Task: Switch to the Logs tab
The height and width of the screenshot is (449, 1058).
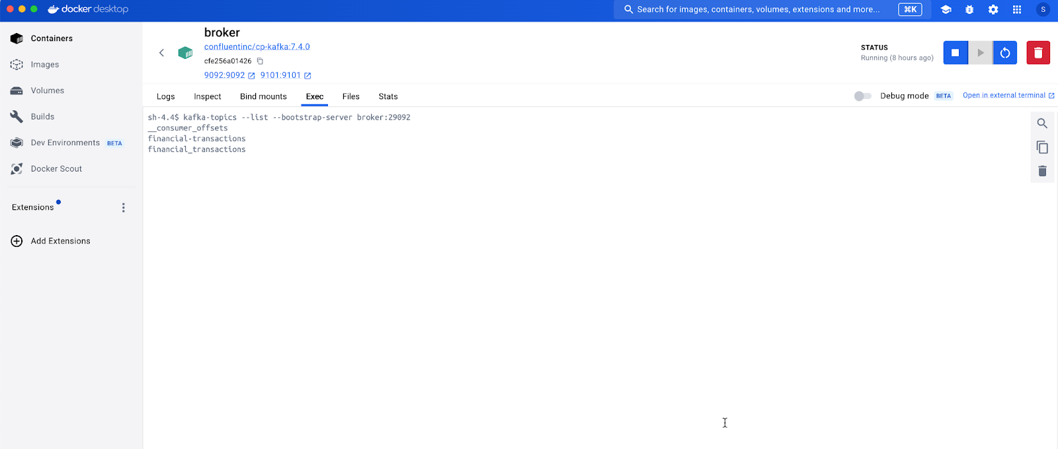Action: click(x=166, y=96)
